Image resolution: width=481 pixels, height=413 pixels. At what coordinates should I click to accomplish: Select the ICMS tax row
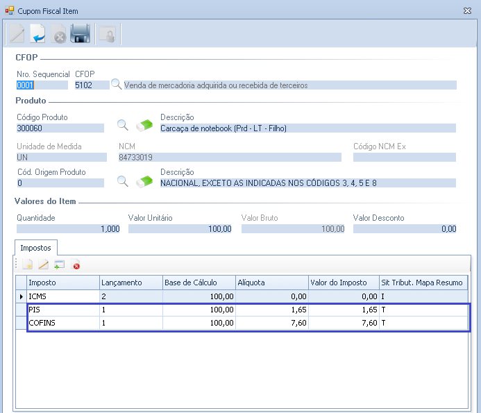tap(62, 296)
